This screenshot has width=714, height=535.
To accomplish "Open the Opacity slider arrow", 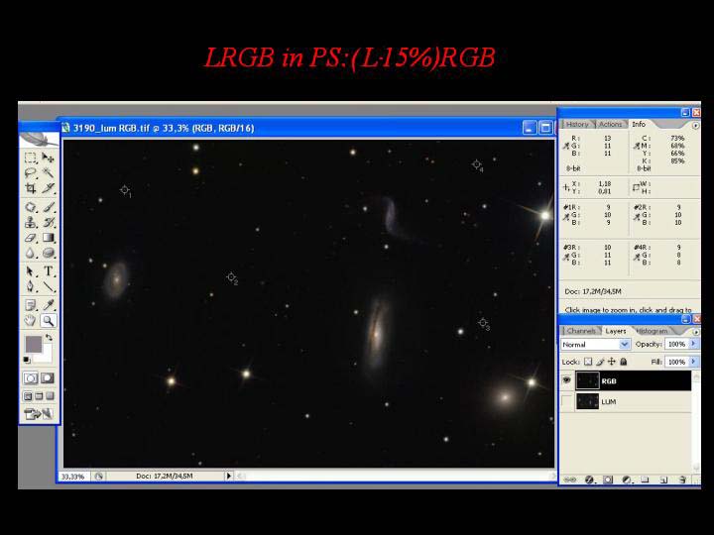I will tap(693, 344).
